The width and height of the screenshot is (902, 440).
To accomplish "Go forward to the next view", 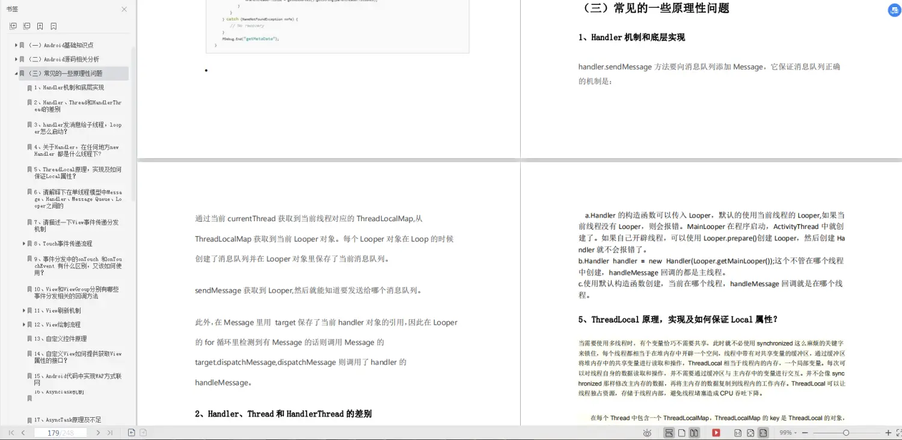I will [x=143, y=433].
